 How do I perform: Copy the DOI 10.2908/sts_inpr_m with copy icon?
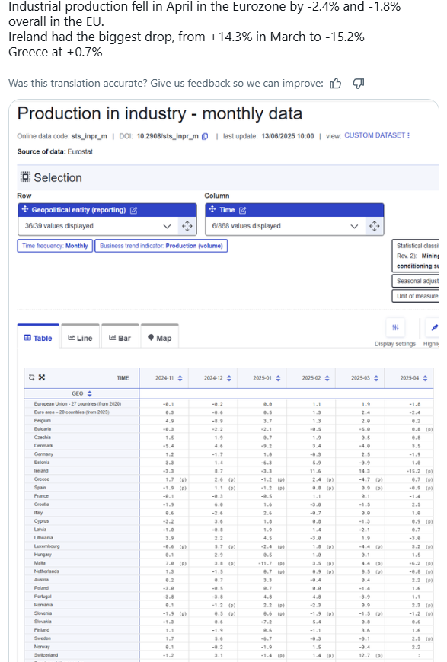coord(205,136)
